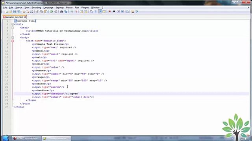Screen dimensions: 252x141
Task: Open the Search menu
Action: coord(19,7)
